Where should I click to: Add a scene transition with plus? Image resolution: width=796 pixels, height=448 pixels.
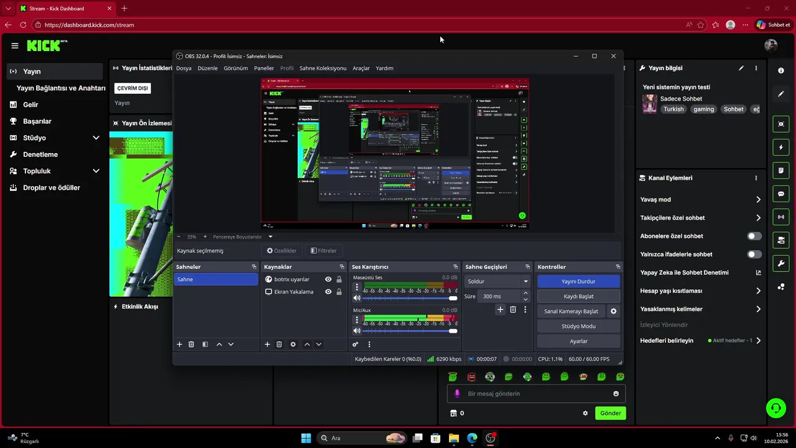pyautogui.click(x=500, y=309)
